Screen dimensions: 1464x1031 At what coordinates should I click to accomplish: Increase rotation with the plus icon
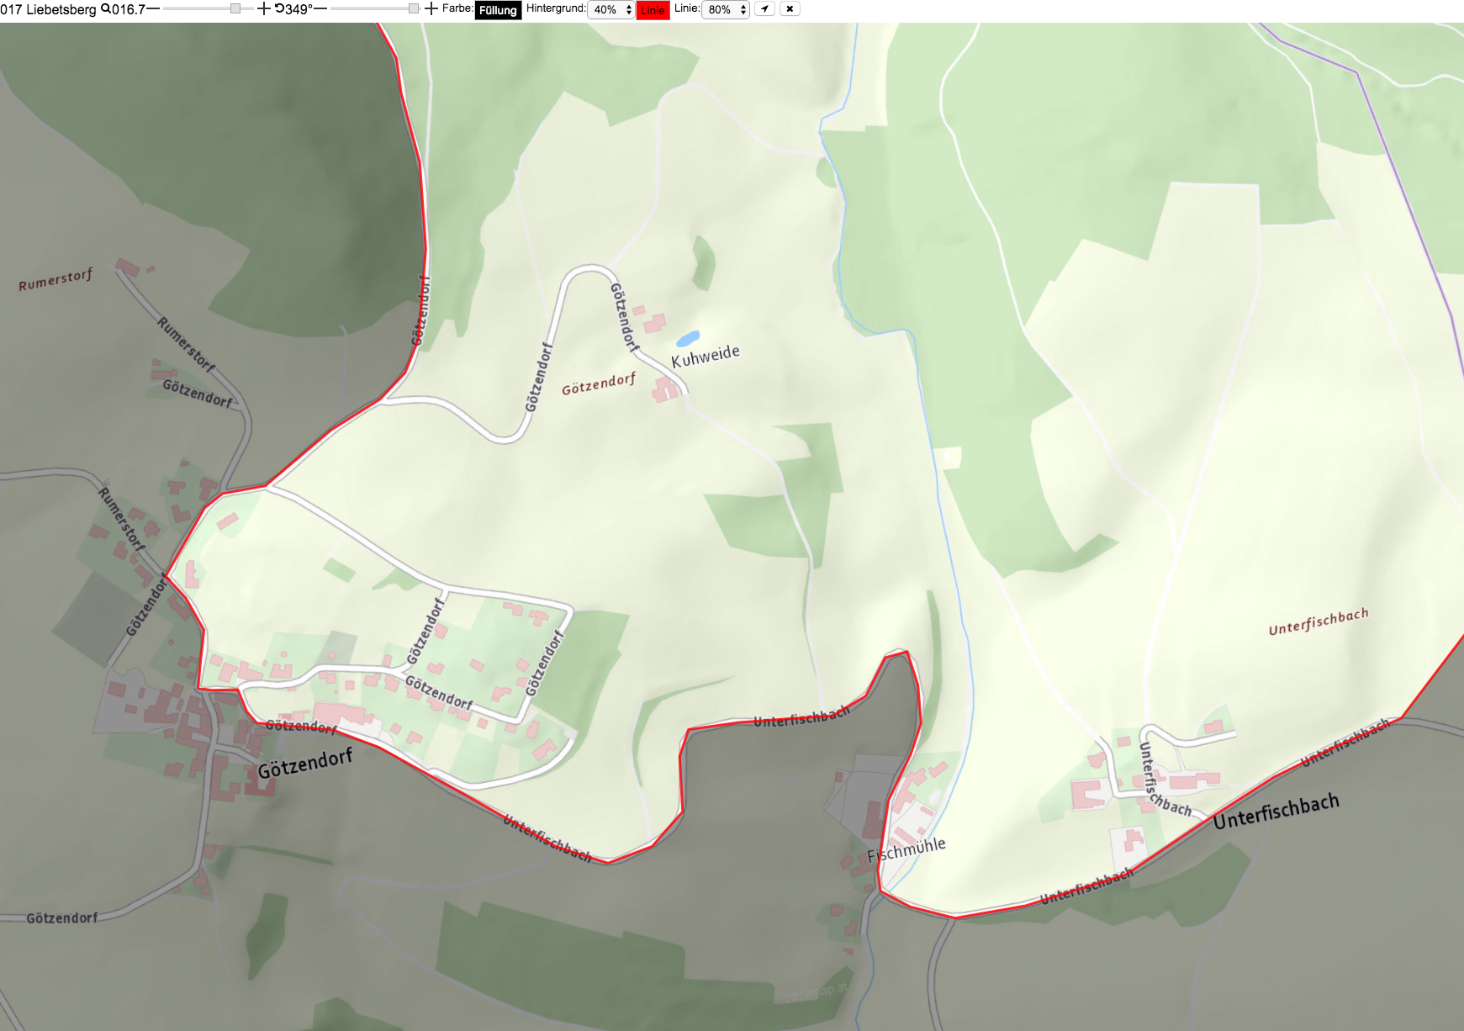[431, 8]
